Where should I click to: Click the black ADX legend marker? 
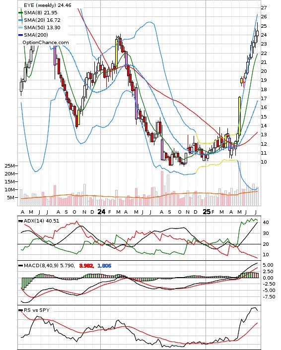point(20,221)
